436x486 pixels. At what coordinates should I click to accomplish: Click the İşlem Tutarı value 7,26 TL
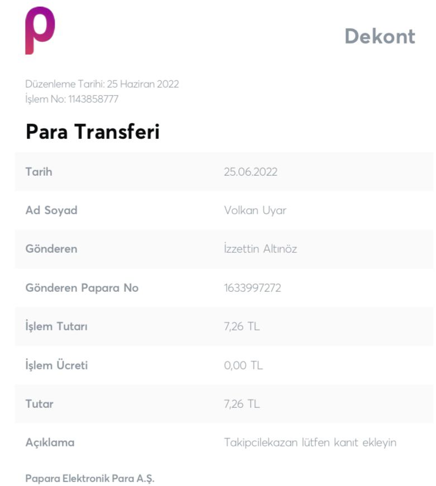point(242,326)
